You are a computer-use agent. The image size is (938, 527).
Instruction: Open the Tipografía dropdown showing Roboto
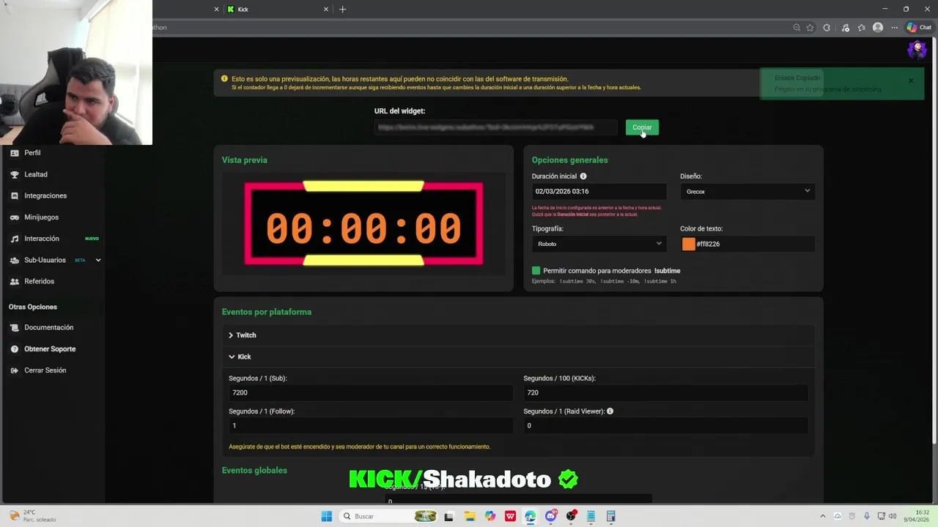(599, 244)
